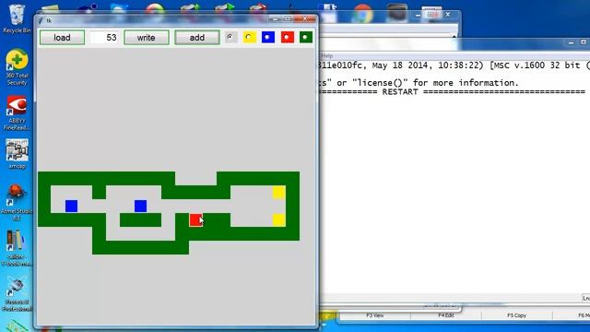The height and width of the screenshot is (332, 590).
Task: Click F3 View in bottom bar
Action: click(375, 315)
